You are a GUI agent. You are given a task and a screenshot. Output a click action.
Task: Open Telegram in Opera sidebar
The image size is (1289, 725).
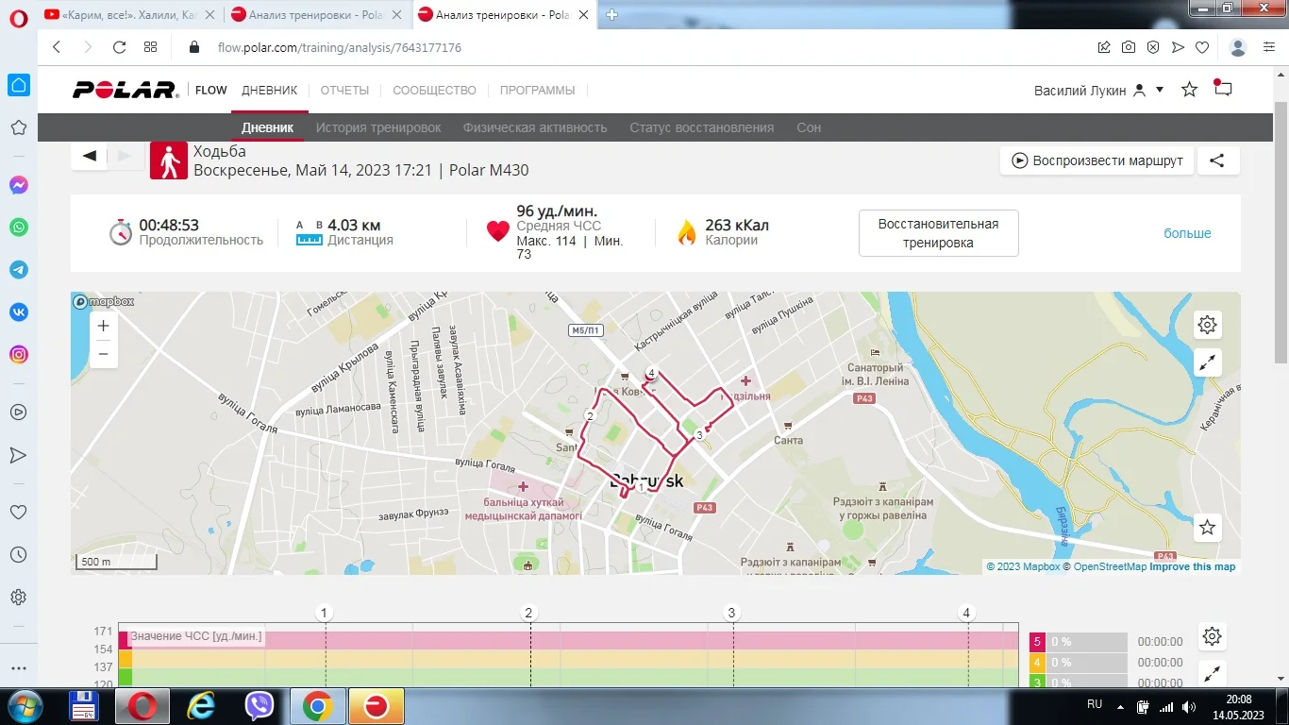[18, 270]
